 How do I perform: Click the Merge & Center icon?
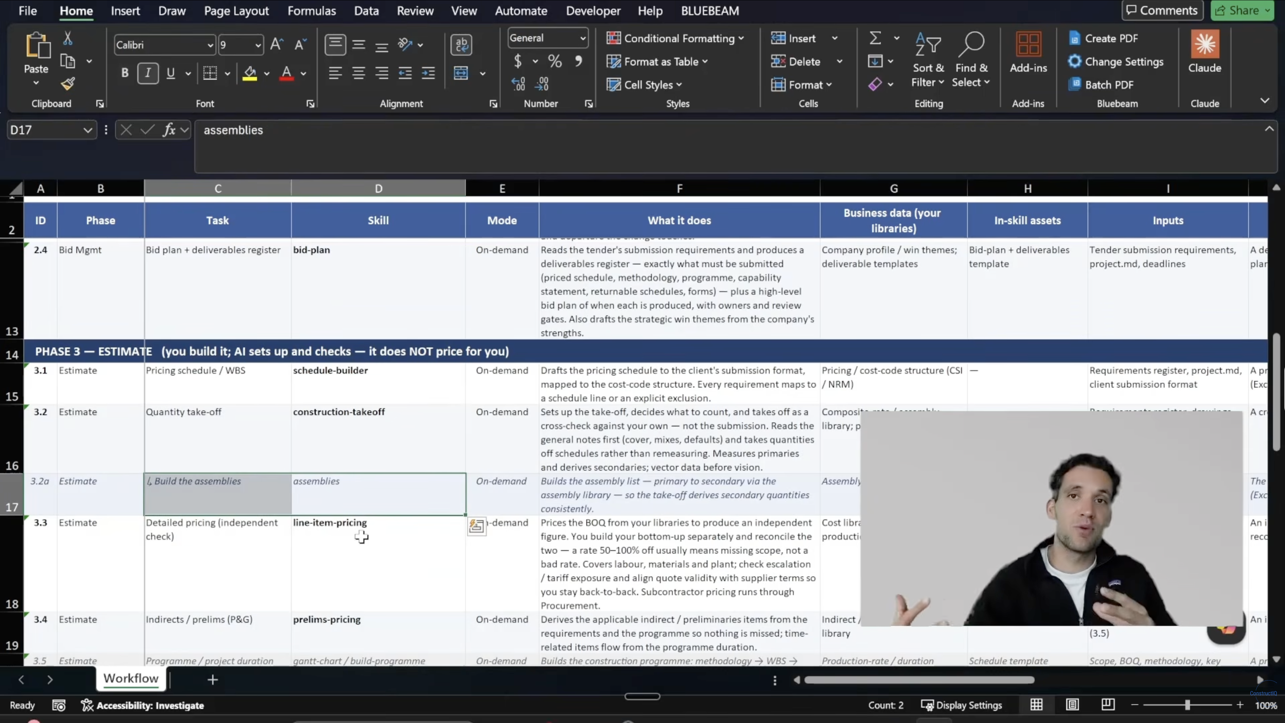pos(461,73)
